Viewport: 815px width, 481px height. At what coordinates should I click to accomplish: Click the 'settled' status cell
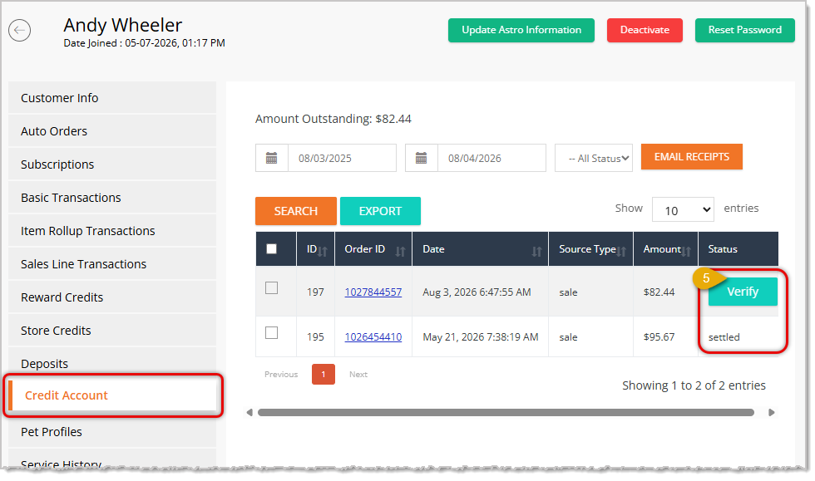(724, 337)
